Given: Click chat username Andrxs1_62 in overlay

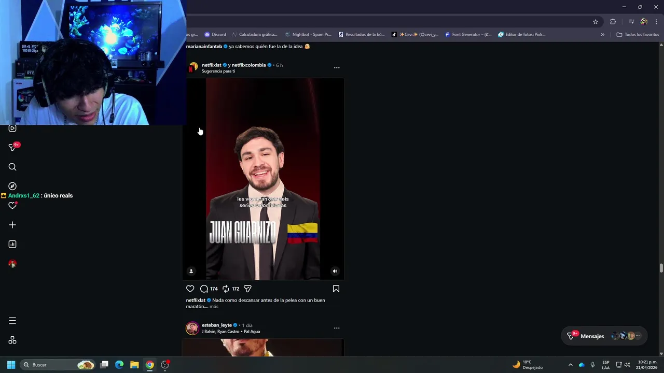Looking at the screenshot, I should coord(23,196).
